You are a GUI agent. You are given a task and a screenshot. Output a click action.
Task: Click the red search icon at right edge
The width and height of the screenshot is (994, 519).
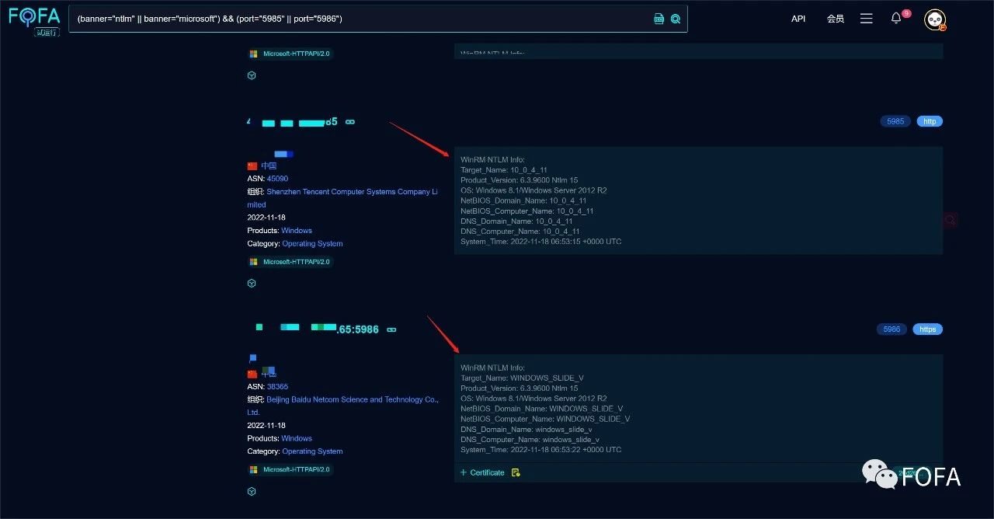pos(950,221)
